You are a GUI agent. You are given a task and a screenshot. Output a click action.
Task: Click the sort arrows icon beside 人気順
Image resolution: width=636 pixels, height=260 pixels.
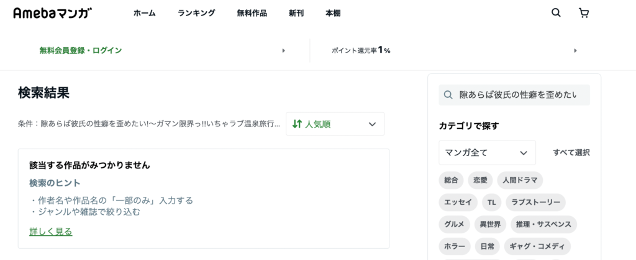298,124
